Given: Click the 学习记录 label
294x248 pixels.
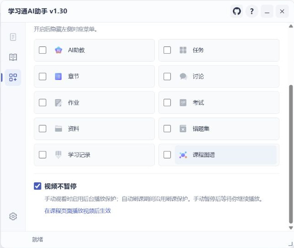Looking at the screenshot, I should coord(79,155).
